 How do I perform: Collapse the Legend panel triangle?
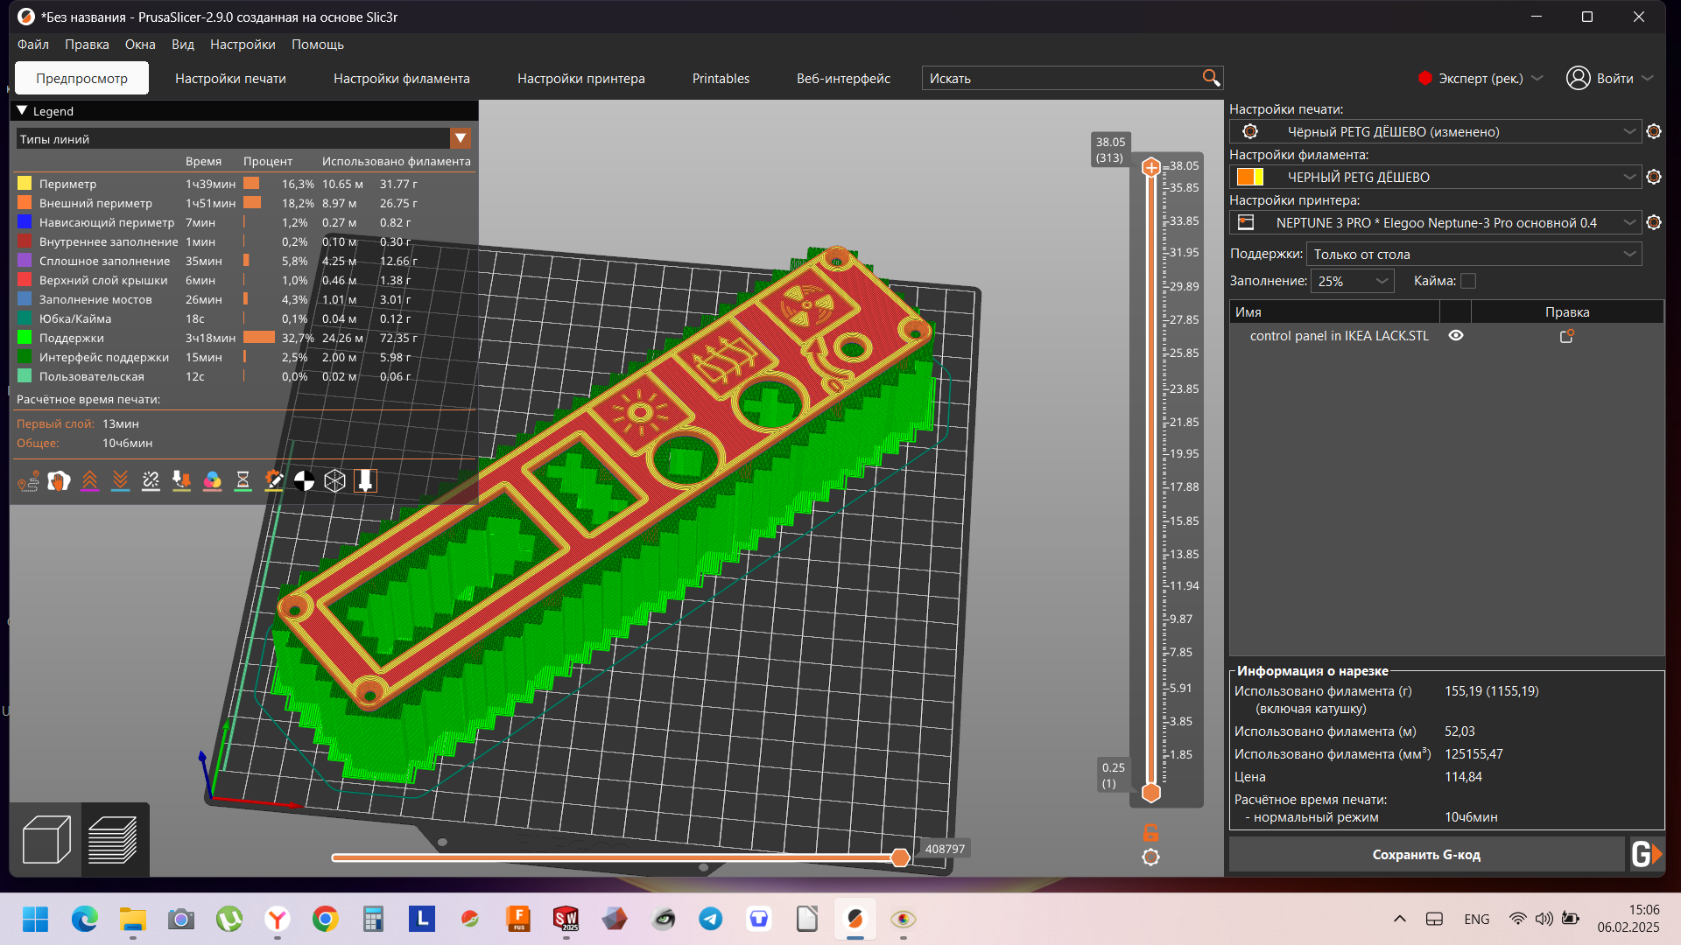[22, 111]
